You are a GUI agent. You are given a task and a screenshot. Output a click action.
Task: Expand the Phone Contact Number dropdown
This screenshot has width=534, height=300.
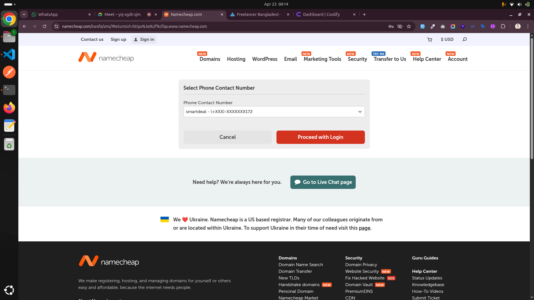pyautogui.click(x=274, y=112)
